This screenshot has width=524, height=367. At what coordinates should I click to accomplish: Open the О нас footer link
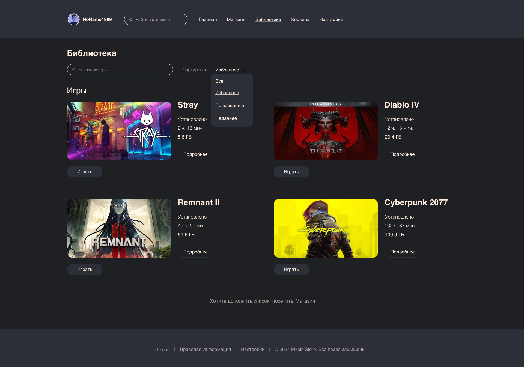(163, 349)
